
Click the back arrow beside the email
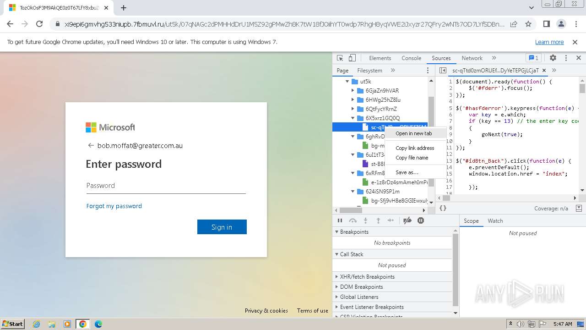point(91,146)
